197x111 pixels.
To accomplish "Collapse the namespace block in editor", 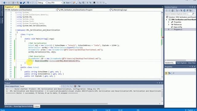I will (16, 30).
